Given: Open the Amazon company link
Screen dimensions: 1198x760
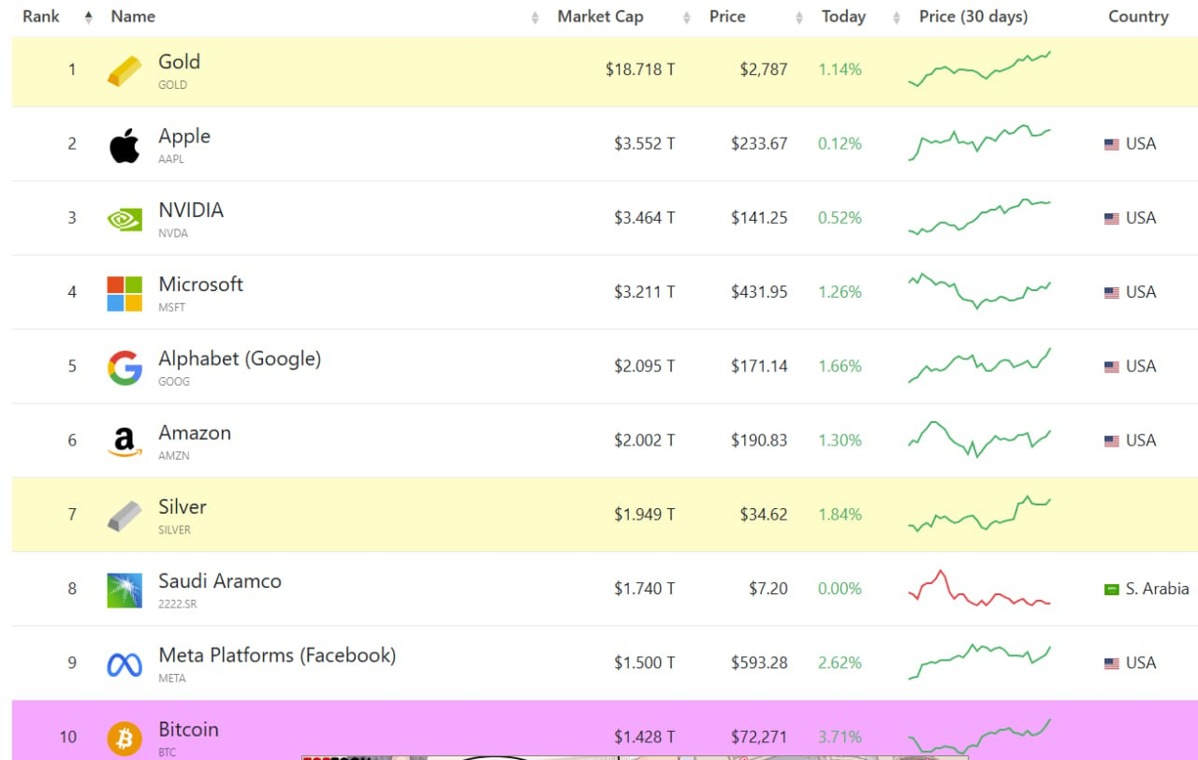Looking at the screenshot, I should coord(195,432).
